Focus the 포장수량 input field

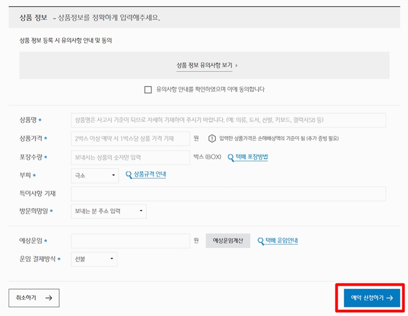click(131, 157)
